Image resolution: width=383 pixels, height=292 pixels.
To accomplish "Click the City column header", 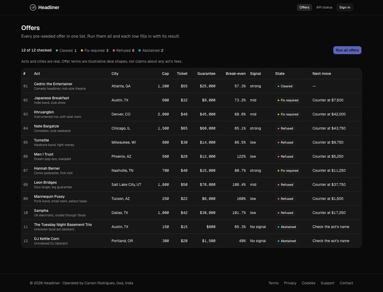I will click(x=115, y=73).
